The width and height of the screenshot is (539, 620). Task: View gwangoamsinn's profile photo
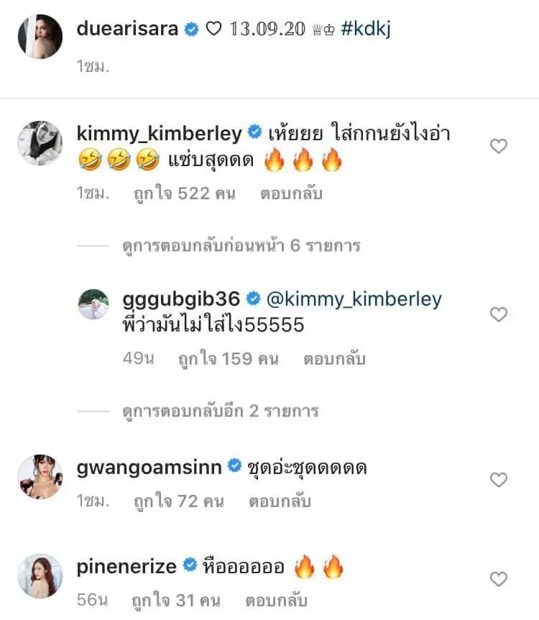coord(40,476)
